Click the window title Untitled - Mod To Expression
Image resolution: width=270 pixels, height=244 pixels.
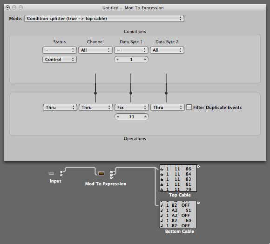133,8
